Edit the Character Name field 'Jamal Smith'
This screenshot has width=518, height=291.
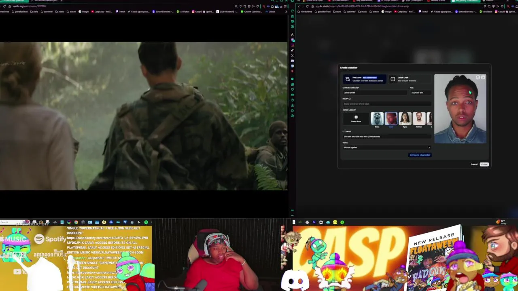[x=375, y=93]
